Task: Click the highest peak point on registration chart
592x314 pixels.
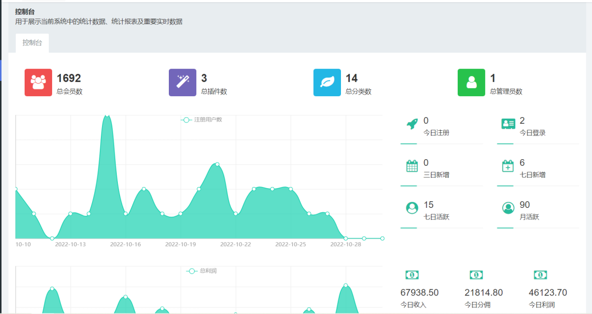Action: coord(107,115)
